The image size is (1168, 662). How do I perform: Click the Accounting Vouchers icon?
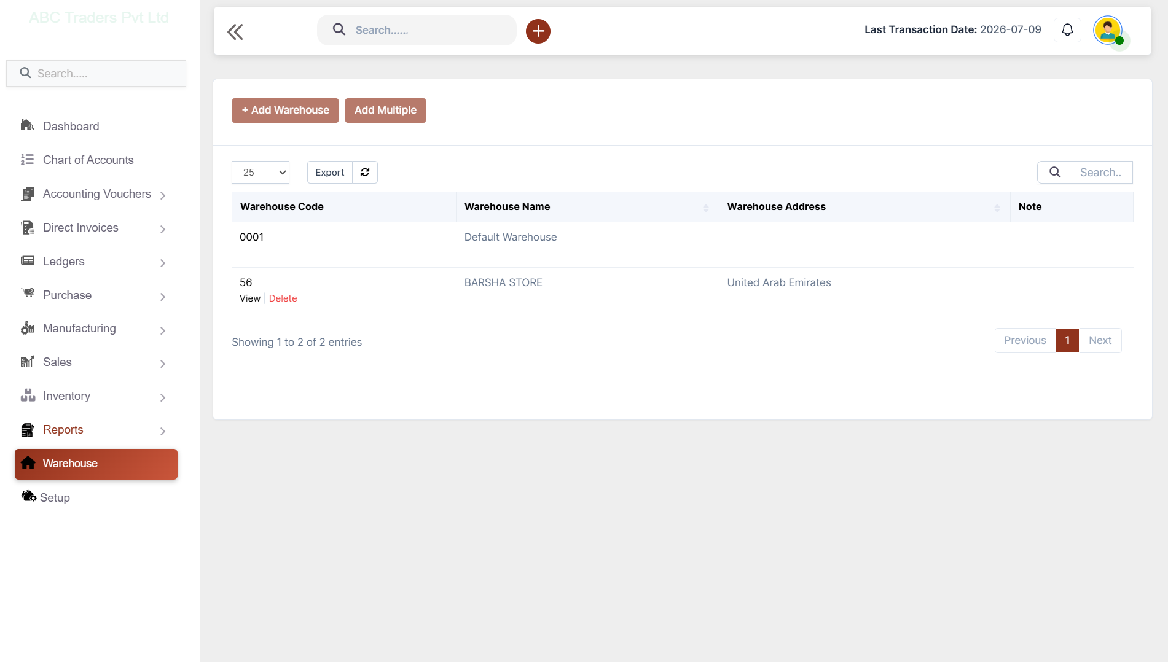click(x=27, y=193)
